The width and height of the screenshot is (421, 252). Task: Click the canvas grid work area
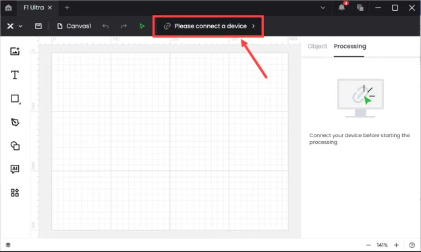(x=170, y=141)
